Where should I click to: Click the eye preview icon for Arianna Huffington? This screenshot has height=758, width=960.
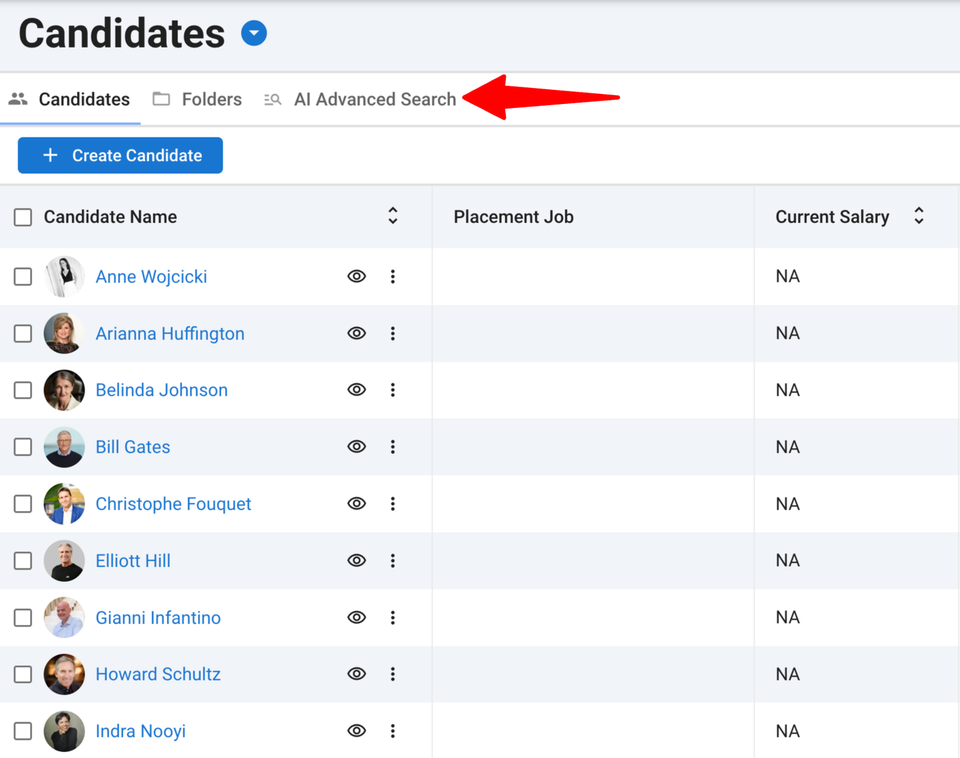[x=357, y=333]
